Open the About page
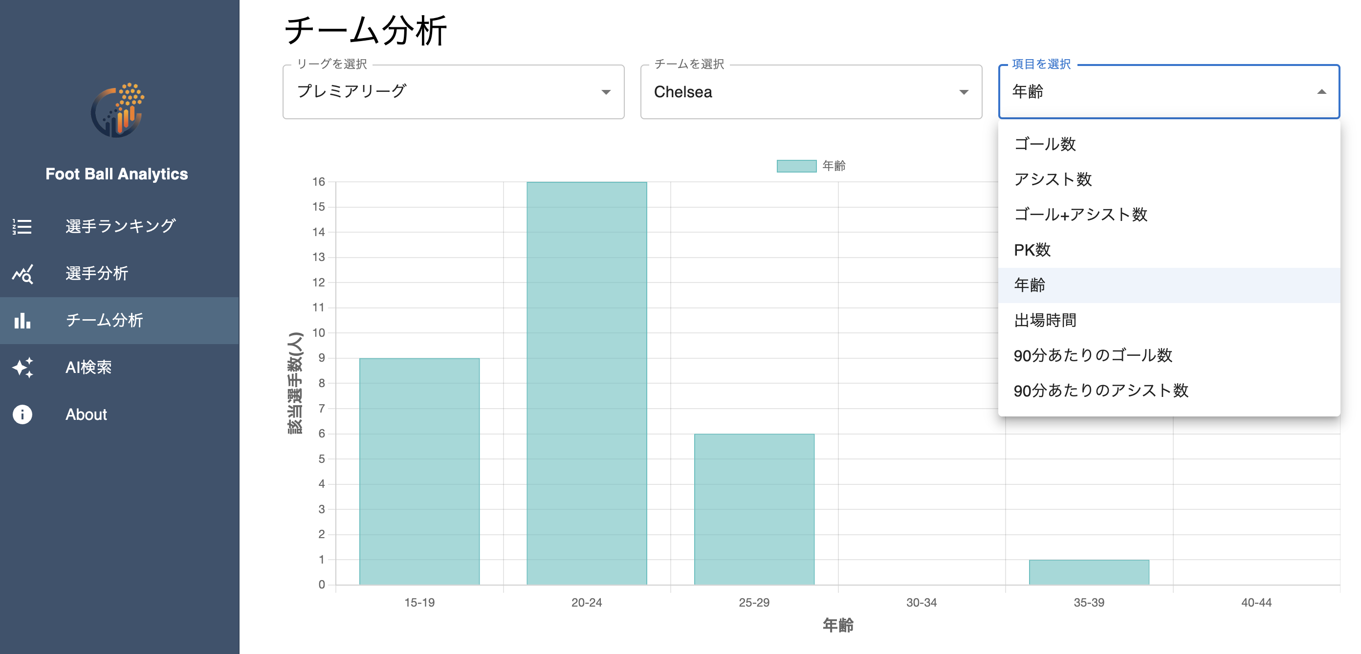Viewport: 1361px width, 654px height. (x=86, y=414)
